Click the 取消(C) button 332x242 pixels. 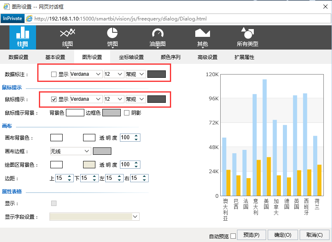click(314, 235)
